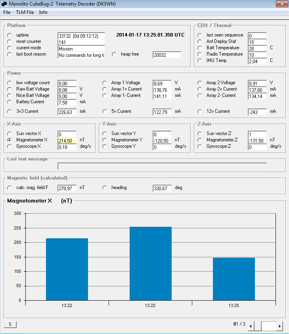Select the Sun vector Y radio button

coord(104,134)
